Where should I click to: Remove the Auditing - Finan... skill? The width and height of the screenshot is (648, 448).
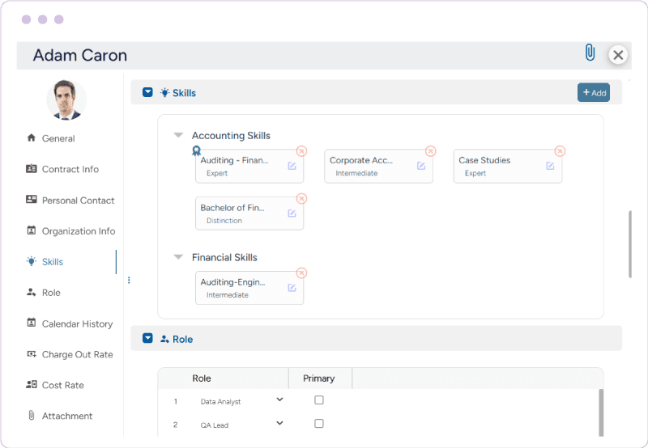tap(301, 151)
